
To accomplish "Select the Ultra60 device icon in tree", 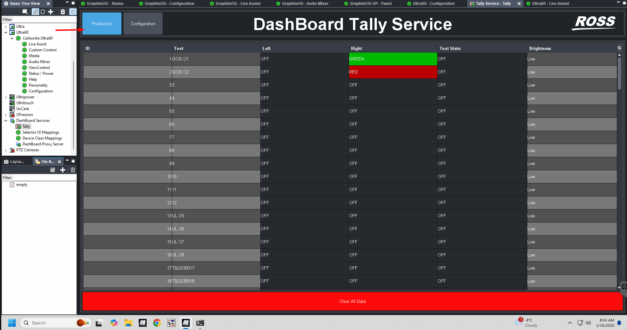I will 12,32.
